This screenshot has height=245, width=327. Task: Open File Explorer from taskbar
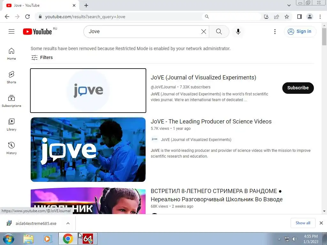[x=28, y=239]
